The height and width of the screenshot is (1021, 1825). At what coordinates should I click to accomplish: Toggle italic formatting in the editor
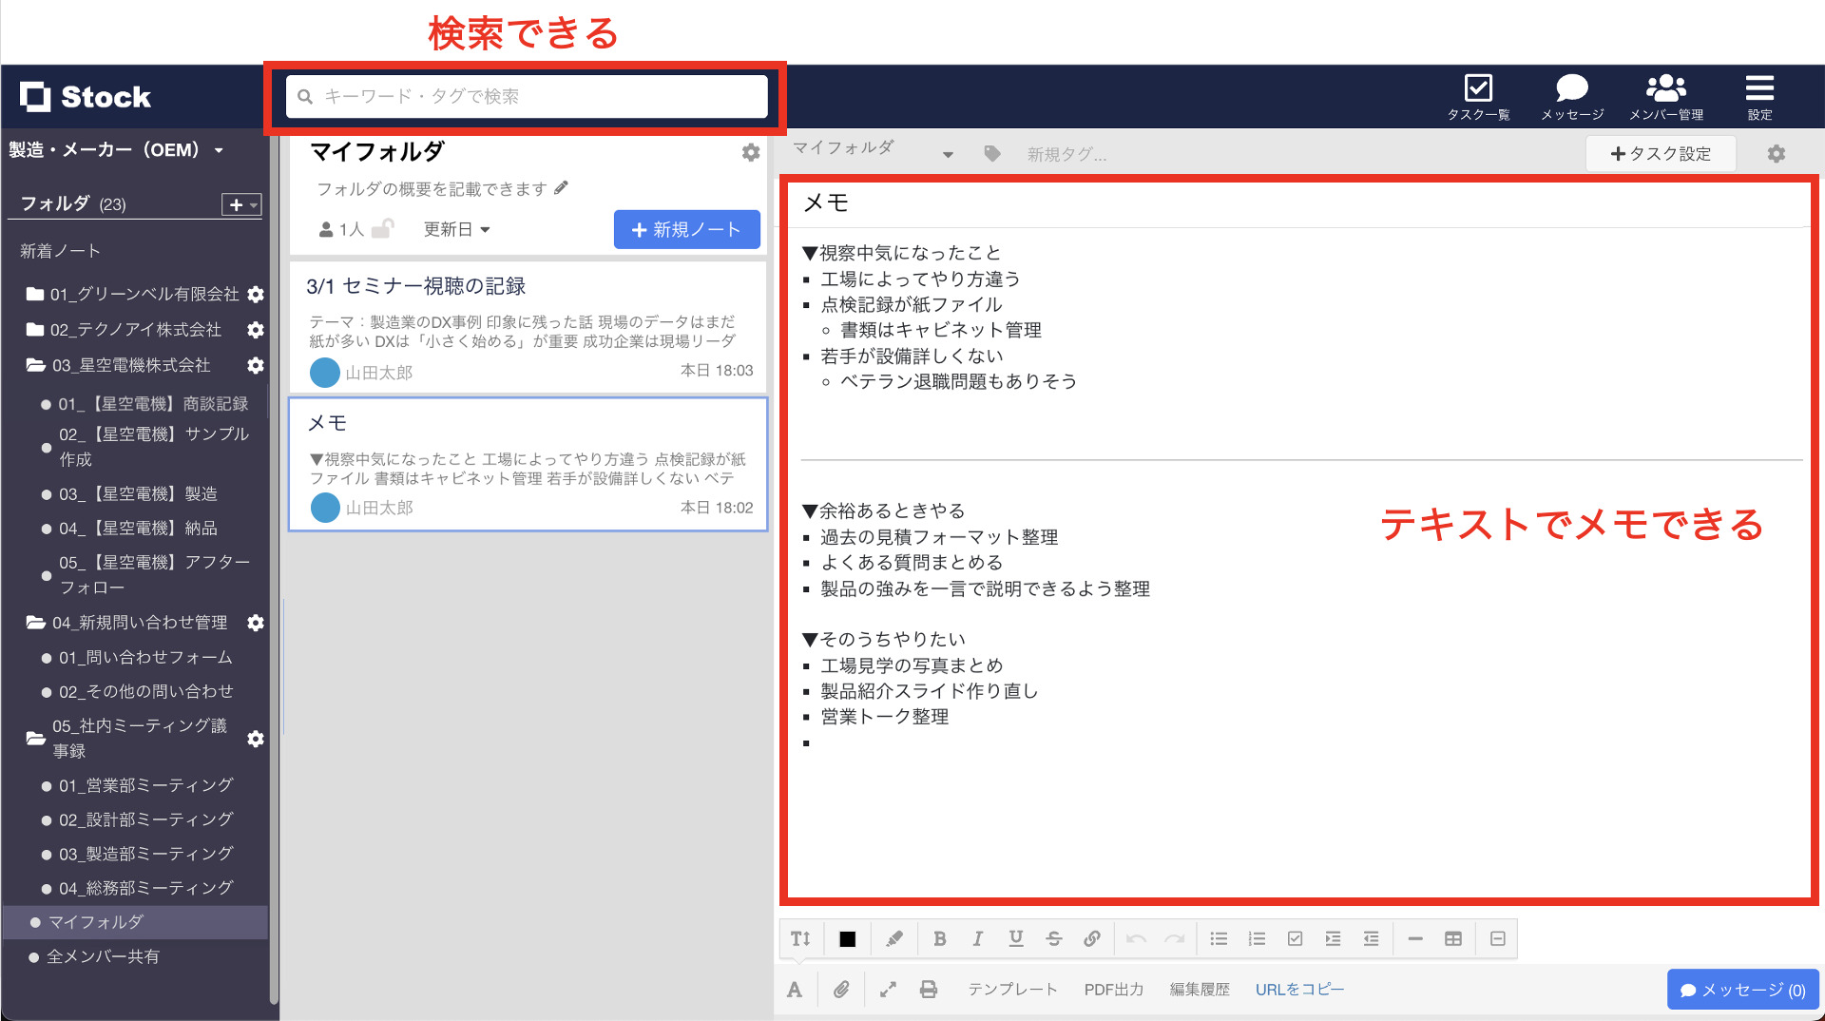point(978,938)
